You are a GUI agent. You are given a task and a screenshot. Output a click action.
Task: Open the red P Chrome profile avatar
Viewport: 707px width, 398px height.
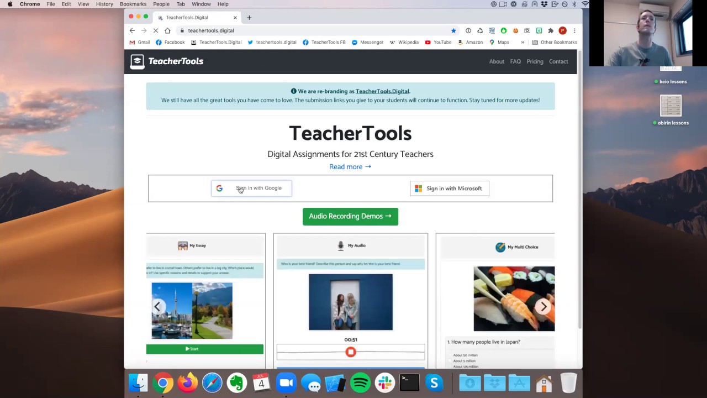[x=562, y=30]
